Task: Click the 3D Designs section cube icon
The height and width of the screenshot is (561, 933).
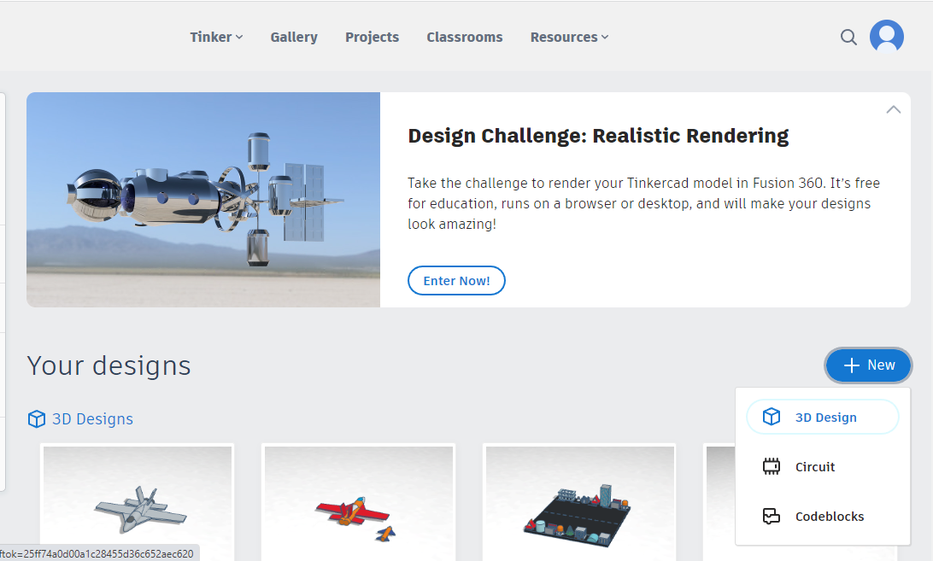Action: click(x=36, y=418)
